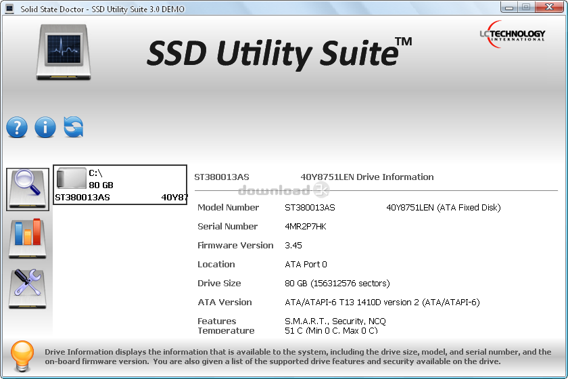Click the 40Y8751LEN Drive Information heading
Image resolution: width=568 pixels, height=379 pixels.
point(367,177)
